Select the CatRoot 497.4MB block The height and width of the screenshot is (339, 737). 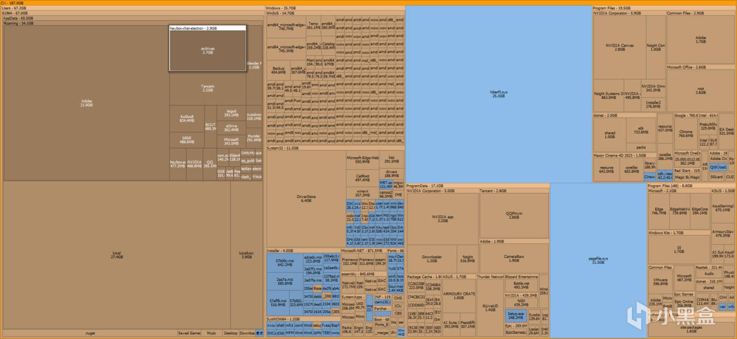point(363,178)
